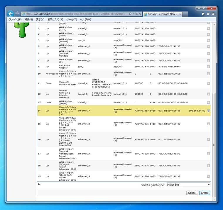223x210 pixels.
Task: Close the Console -> Create New tab
Action: 180,14
